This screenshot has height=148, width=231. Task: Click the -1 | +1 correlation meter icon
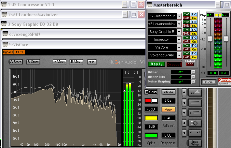195,133
